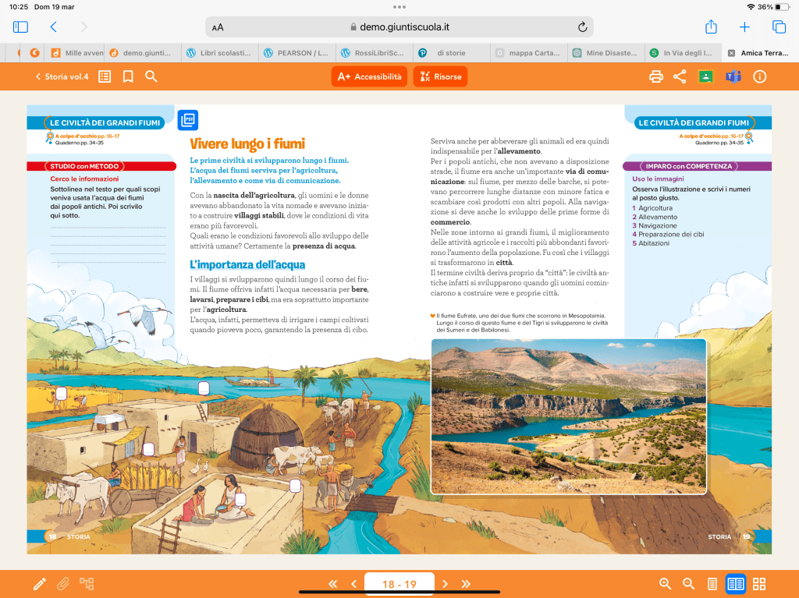Share the book via the share icon

(680, 76)
